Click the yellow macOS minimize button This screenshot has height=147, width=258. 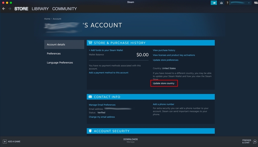[x=7, y=3]
